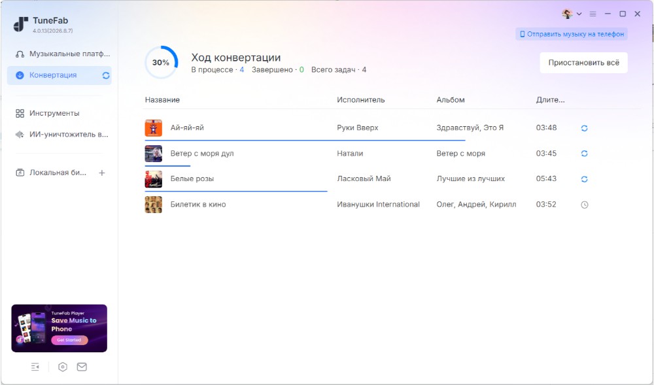Viewport: 654px width, 385px height.
Task: Open Локальная библиотека sidebar item
Action: point(51,173)
